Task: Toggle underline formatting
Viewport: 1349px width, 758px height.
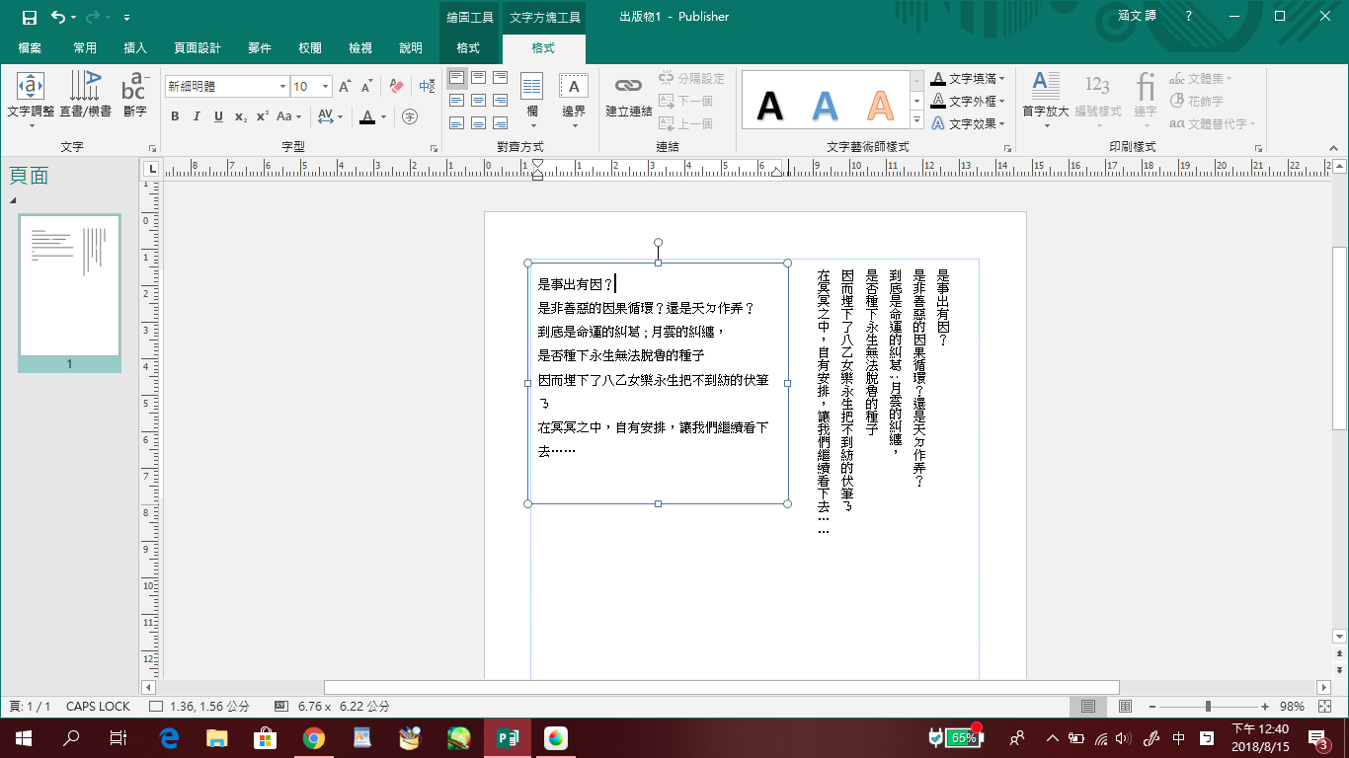Action: click(x=218, y=116)
